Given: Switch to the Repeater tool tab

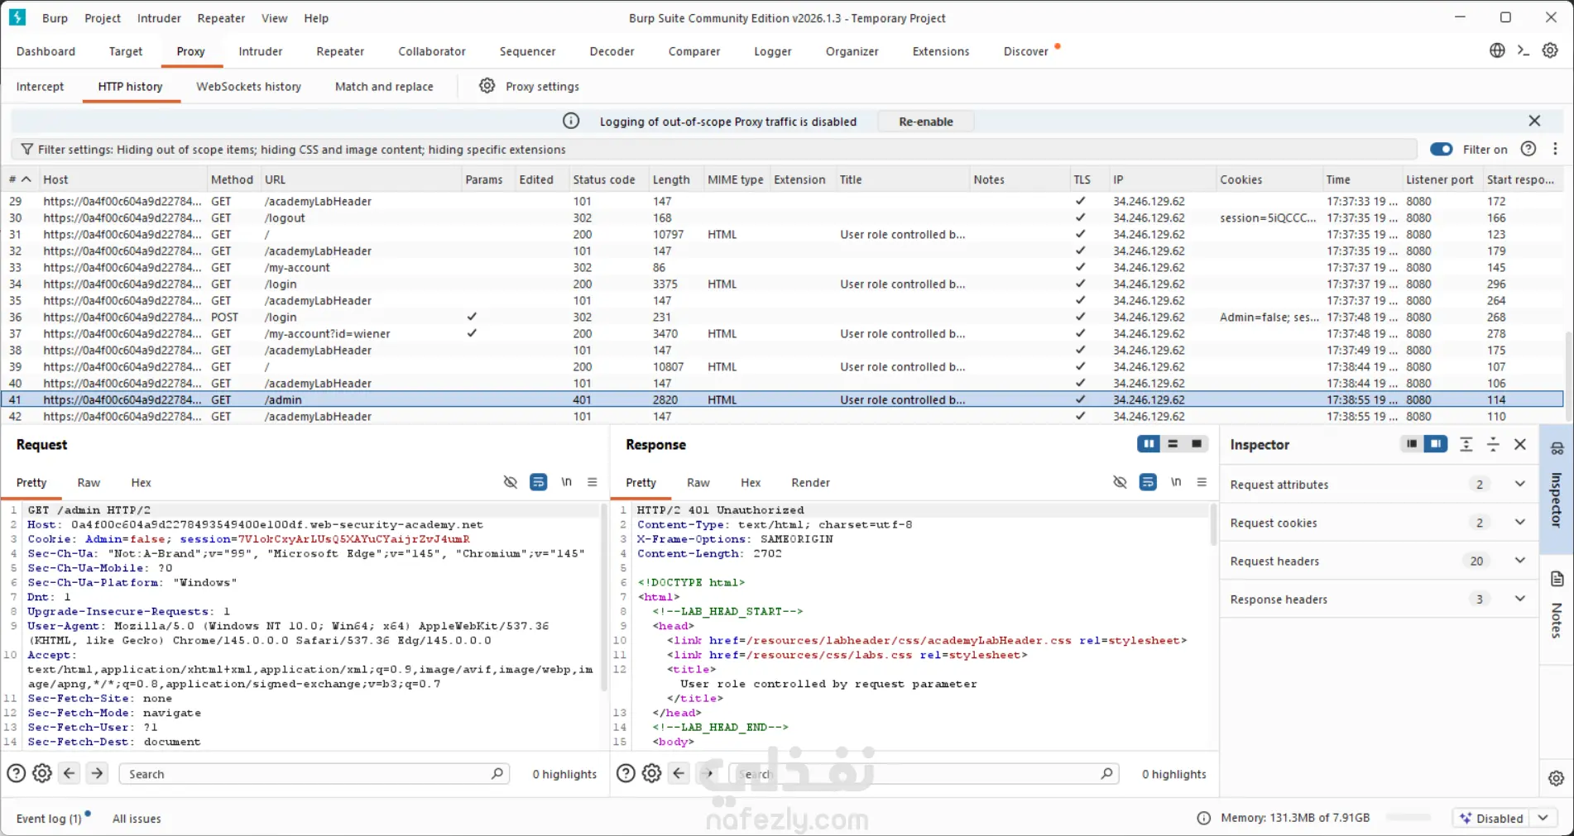Looking at the screenshot, I should click(340, 51).
